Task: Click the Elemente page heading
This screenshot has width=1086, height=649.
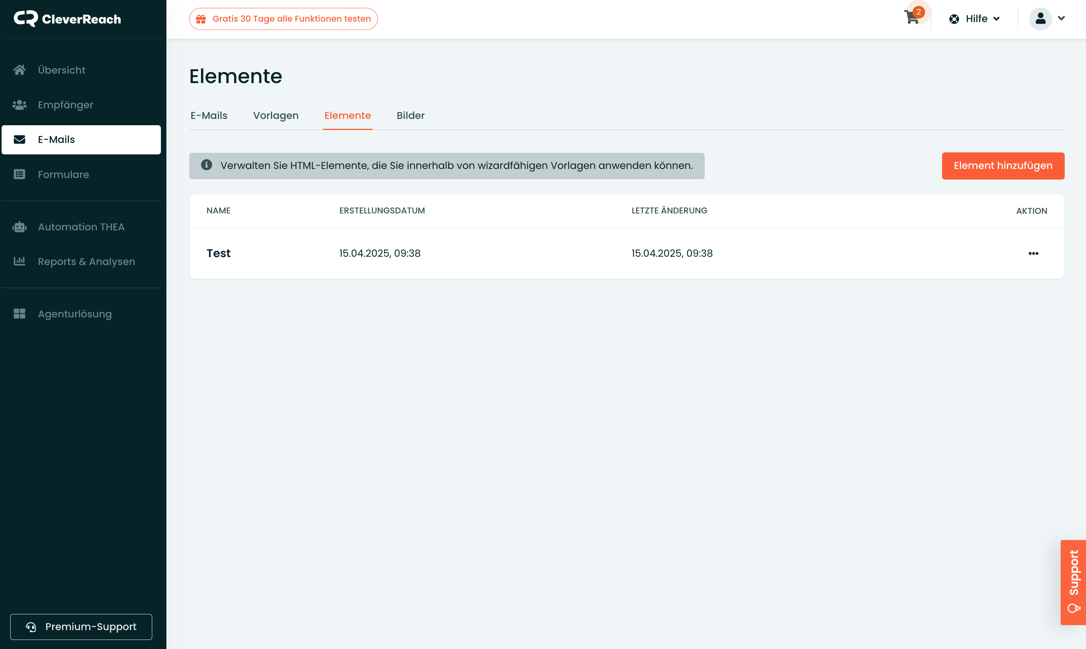Action: click(x=235, y=76)
